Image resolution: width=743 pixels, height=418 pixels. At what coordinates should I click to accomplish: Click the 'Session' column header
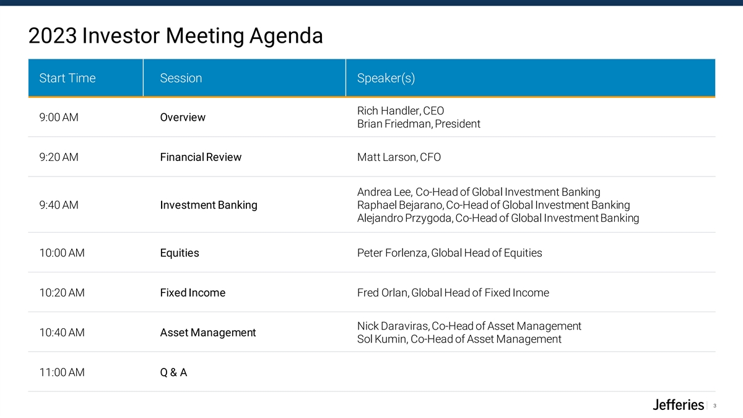tap(181, 78)
